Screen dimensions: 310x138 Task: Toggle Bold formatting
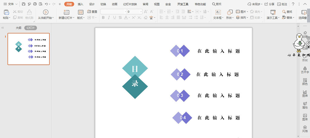tap(103, 18)
